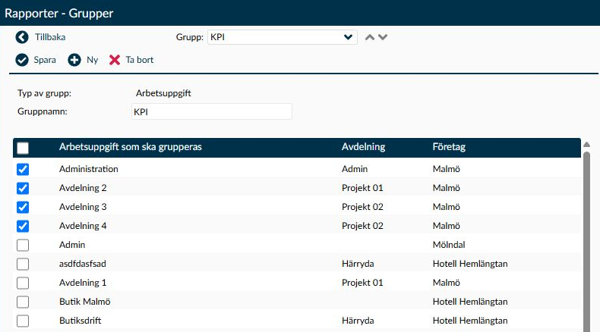The width and height of the screenshot is (600, 332).
Task: Check the Avdelning 1 checkbox
Action: [x=23, y=283]
